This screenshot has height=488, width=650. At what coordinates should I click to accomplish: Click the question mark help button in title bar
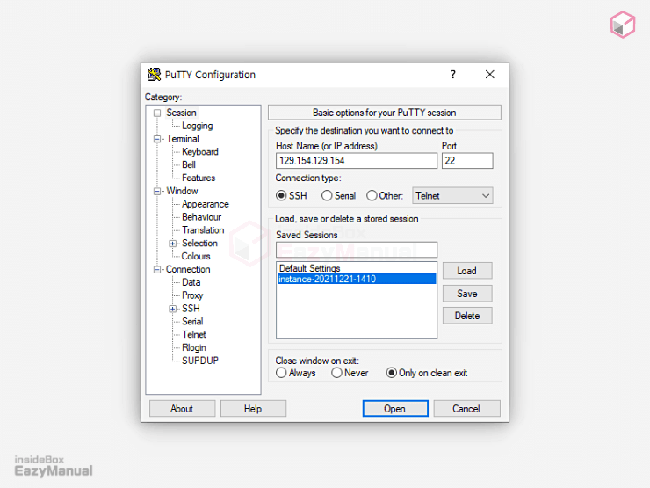click(453, 75)
